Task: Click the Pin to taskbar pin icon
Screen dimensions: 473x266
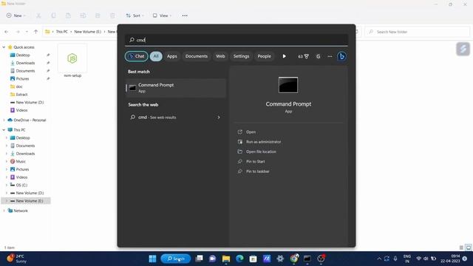Action: (239, 171)
